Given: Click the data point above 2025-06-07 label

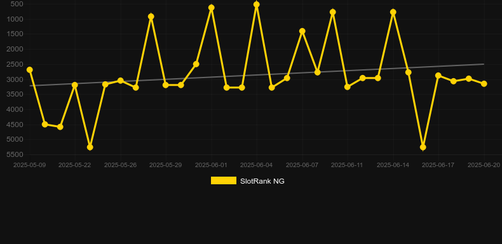Looking at the screenshot, I should click(302, 31).
